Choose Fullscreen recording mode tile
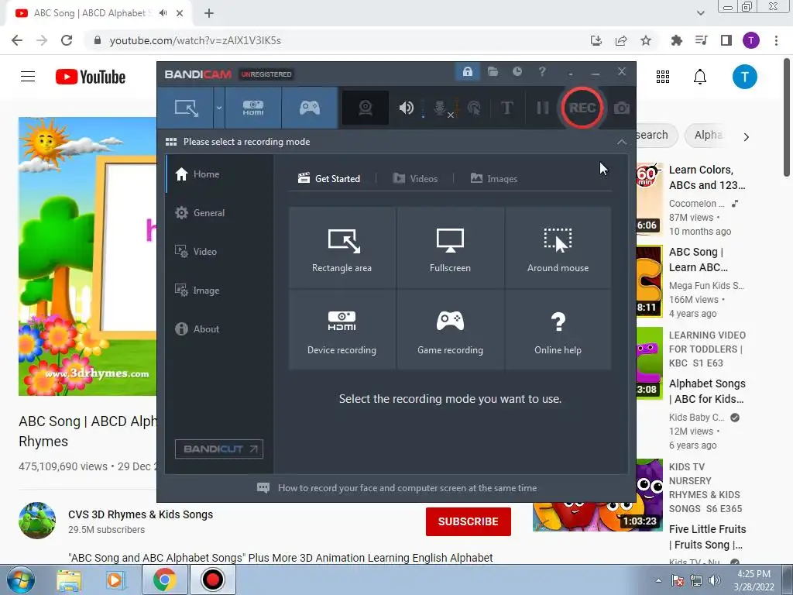The height and width of the screenshot is (595, 793). pyautogui.click(x=450, y=247)
